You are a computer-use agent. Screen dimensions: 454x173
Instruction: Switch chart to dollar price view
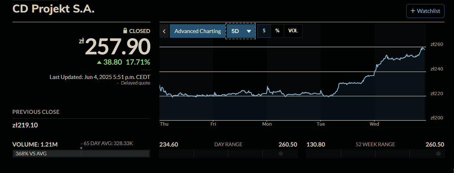(x=264, y=31)
